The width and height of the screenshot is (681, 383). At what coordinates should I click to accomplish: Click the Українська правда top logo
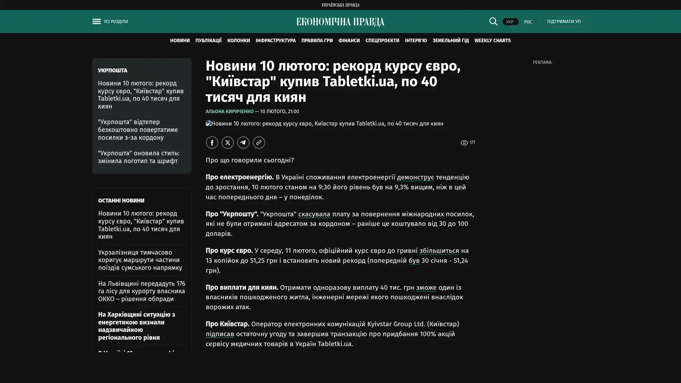[x=340, y=5]
